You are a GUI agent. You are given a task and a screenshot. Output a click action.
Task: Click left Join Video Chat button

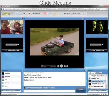pos(12,50)
